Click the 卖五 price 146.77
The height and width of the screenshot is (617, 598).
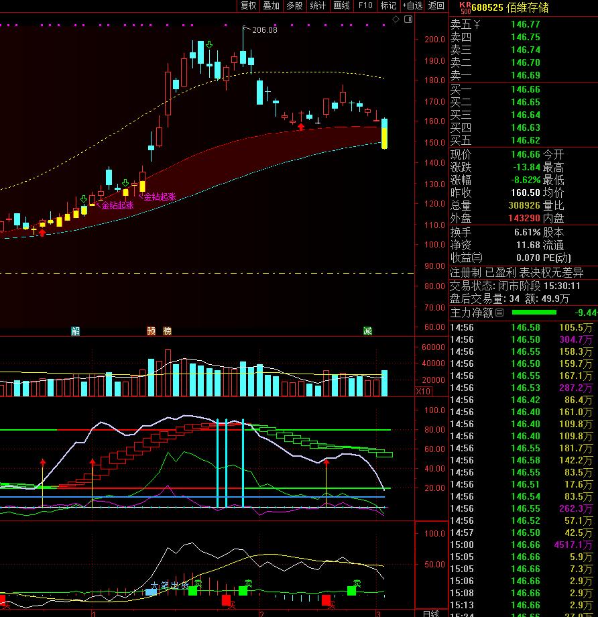[525, 24]
